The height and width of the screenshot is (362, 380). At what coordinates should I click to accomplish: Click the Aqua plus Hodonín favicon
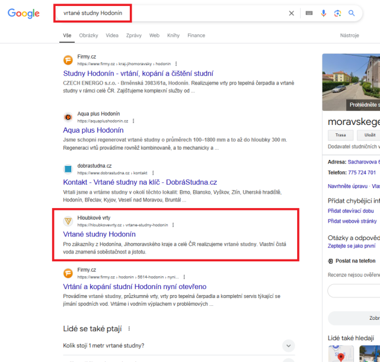click(x=68, y=117)
